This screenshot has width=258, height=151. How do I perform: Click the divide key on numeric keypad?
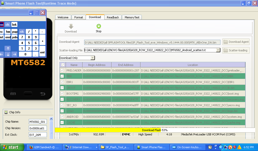pos(29,31)
